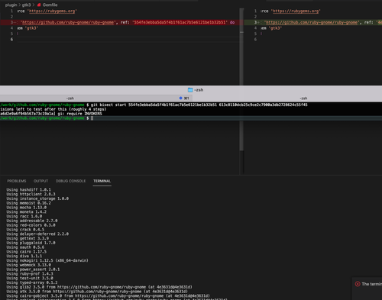Screen dimensions: 382x300
Task: Select the left -zsh terminal window tab
Action: pyautogui.click(x=96, y=98)
